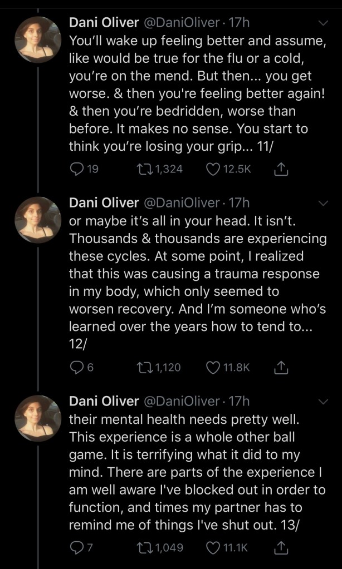Share the tweet ending in 12/
The width and height of the screenshot is (342, 569).
click(282, 367)
